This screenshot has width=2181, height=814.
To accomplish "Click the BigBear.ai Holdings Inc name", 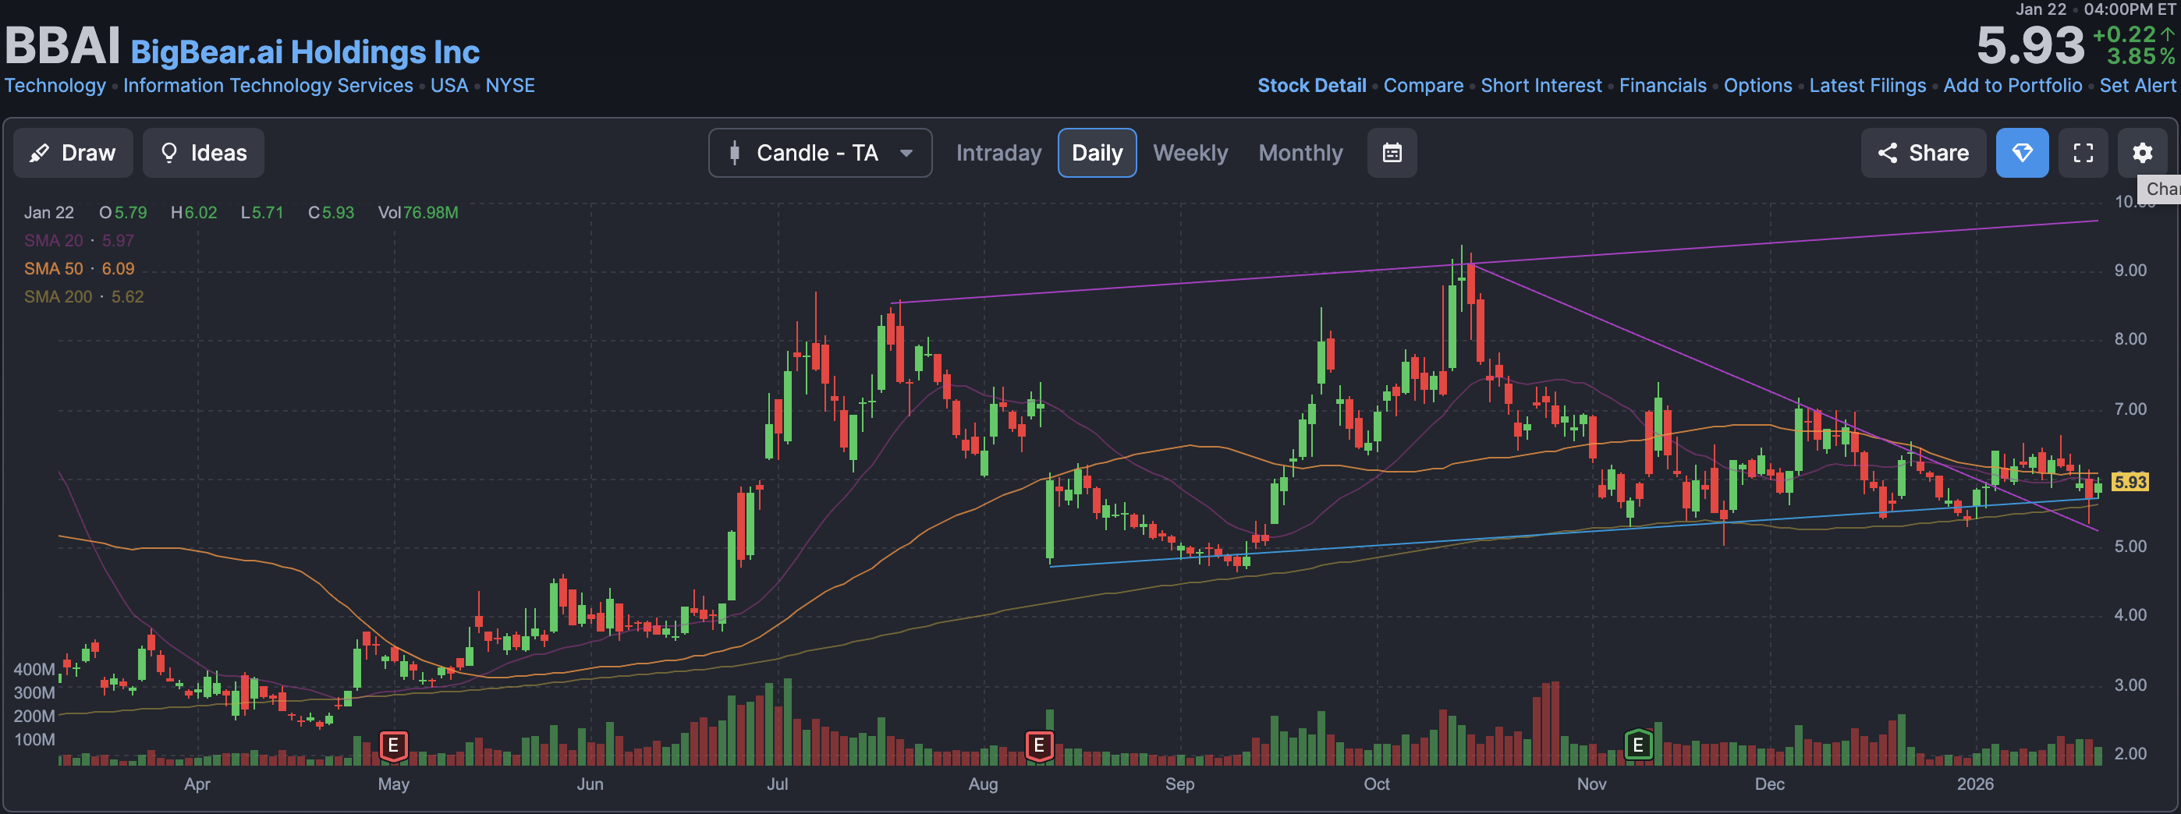I will point(305,51).
